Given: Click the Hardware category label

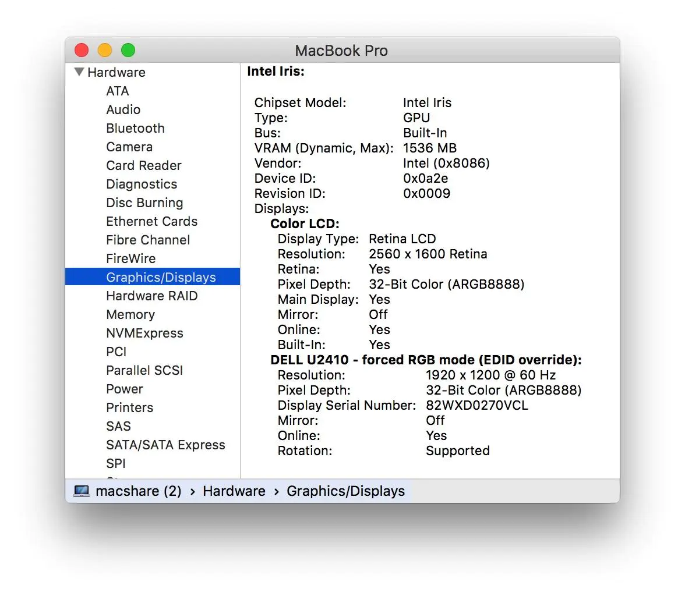Looking at the screenshot, I should click(x=116, y=72).
